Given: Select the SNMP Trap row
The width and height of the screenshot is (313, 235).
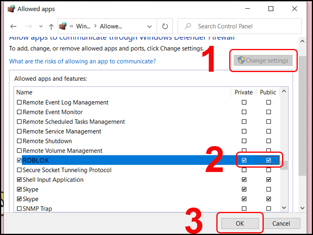Looking at the screenshot, I should 147,209.
